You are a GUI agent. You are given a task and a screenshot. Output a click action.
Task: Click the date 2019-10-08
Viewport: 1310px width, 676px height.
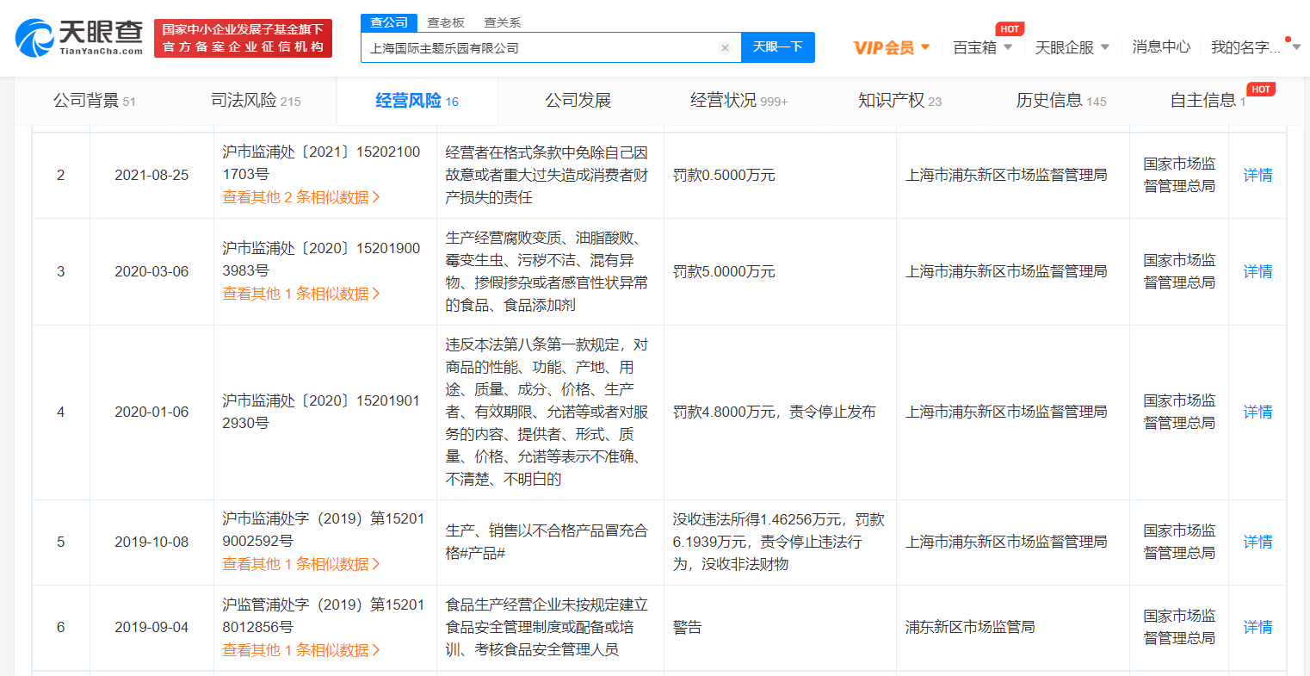pyautogui.click(x=151, y=542)
